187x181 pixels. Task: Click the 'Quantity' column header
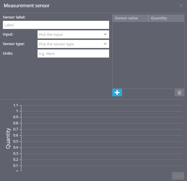pyautogui.click(x=166, y=18)
